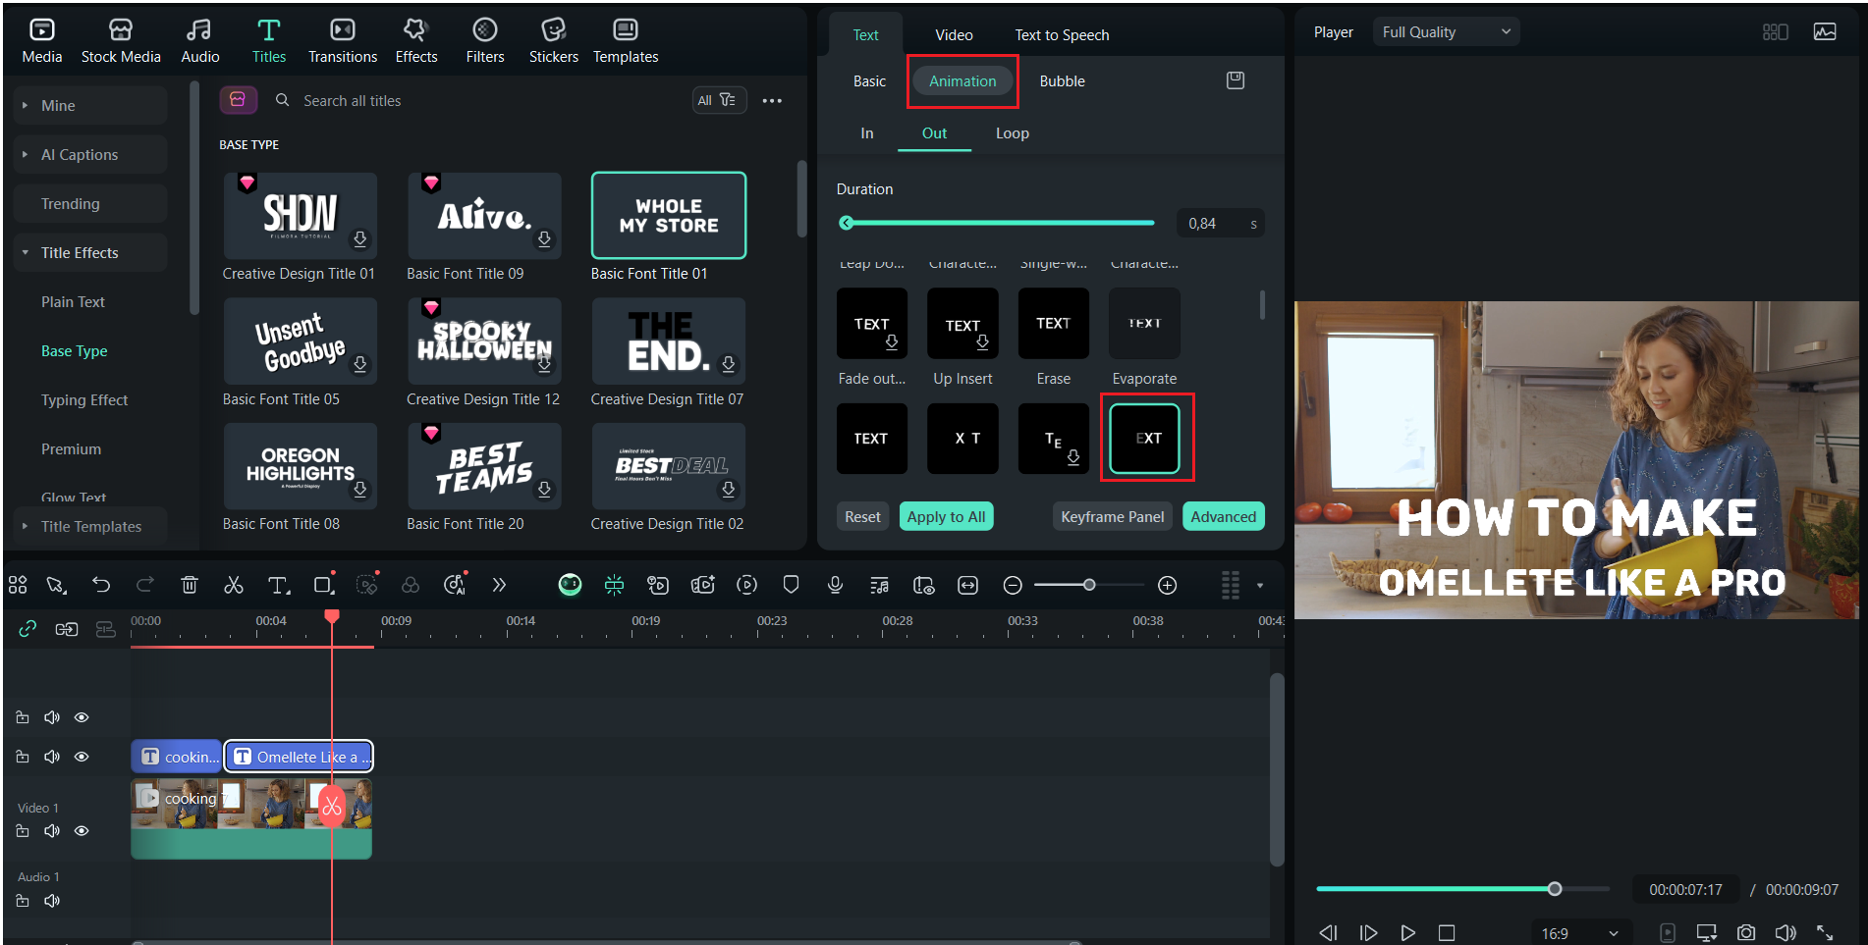
Task: Click the undo icon in the timeline toolbar
Action: [x=101, y=585]
